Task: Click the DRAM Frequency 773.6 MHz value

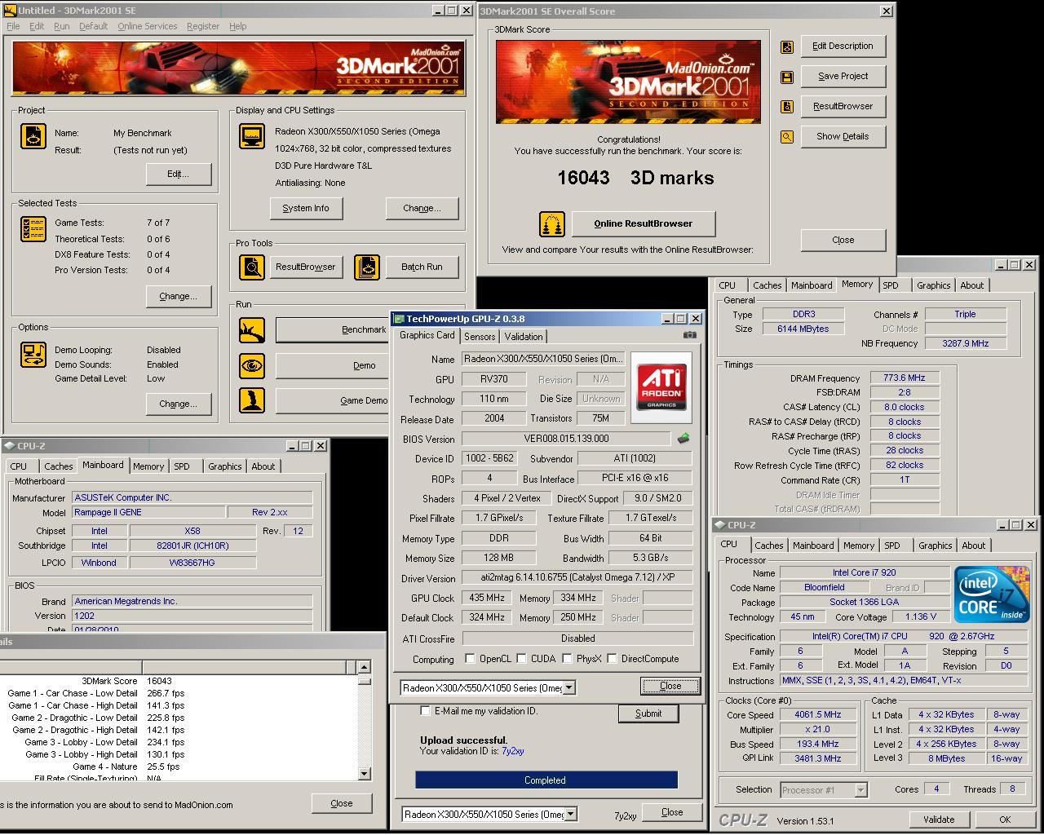Action: 905,378
